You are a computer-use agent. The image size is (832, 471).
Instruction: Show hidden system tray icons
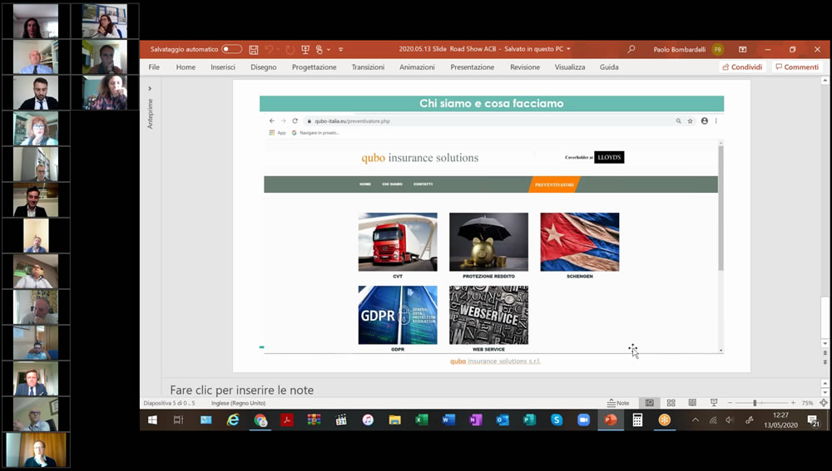tap(695, 420)
